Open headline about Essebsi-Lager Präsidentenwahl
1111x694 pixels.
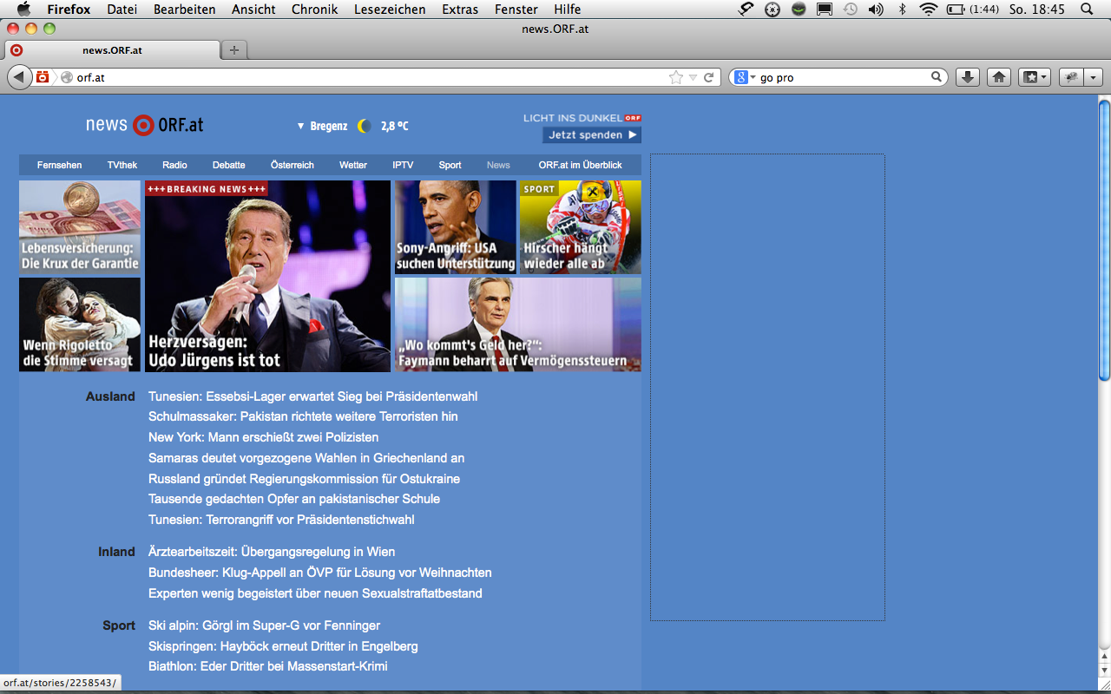coord(313,396)
